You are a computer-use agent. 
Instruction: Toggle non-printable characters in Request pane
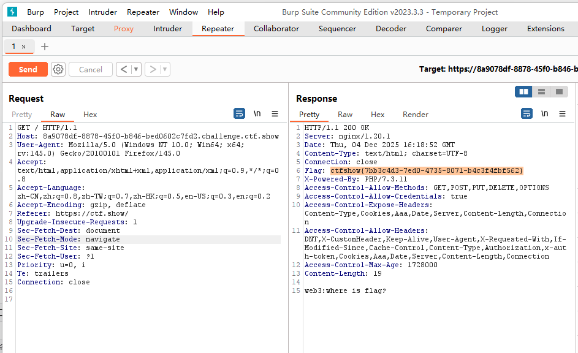pos(257,114)
